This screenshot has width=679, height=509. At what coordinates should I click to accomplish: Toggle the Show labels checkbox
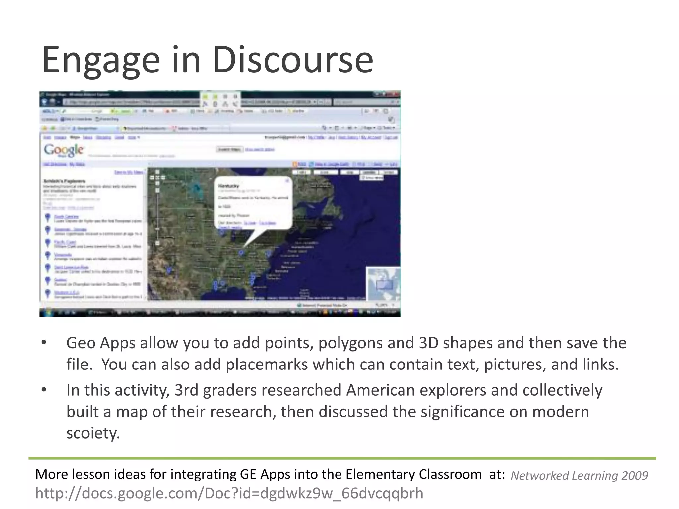363,178
